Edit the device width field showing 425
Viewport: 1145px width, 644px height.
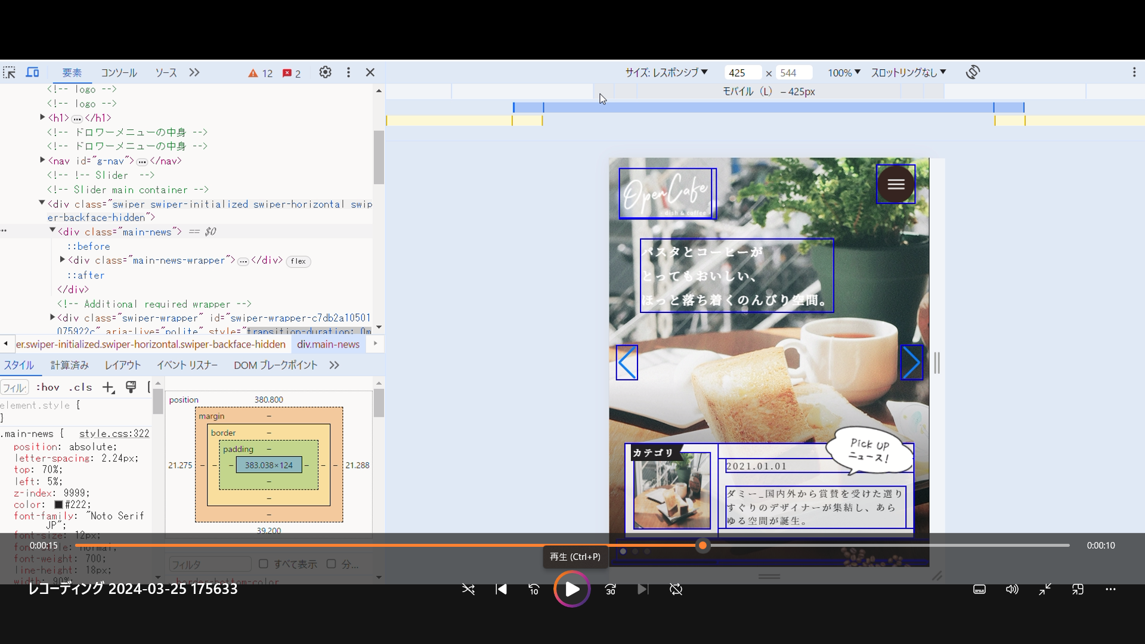741,72
